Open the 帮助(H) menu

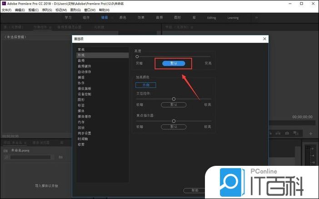pyautogui.click(x=104, y=10)
